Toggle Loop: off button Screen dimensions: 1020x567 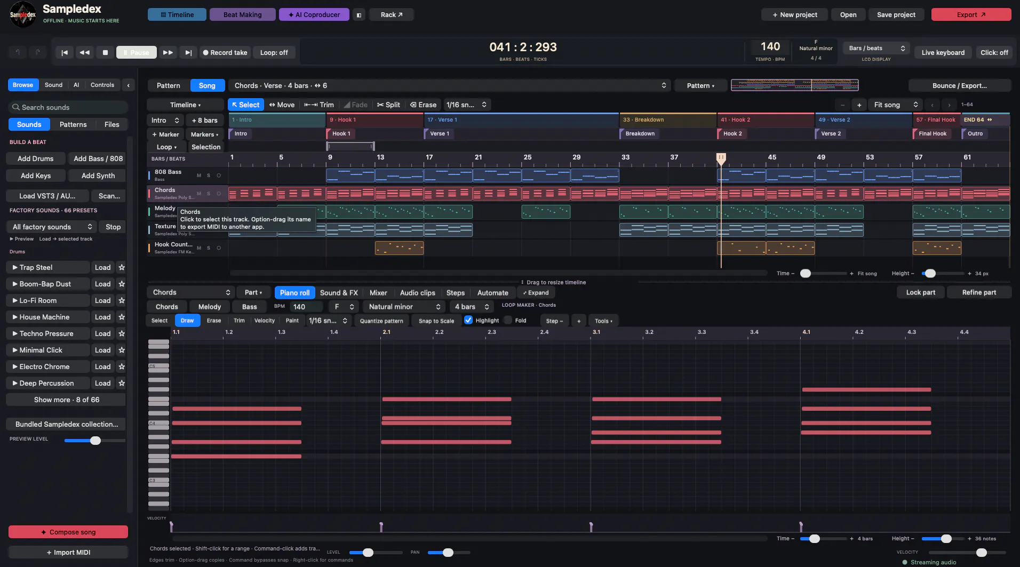(274, 52)
